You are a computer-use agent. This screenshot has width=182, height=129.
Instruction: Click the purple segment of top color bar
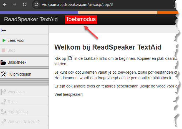click(x=39, y=12)
